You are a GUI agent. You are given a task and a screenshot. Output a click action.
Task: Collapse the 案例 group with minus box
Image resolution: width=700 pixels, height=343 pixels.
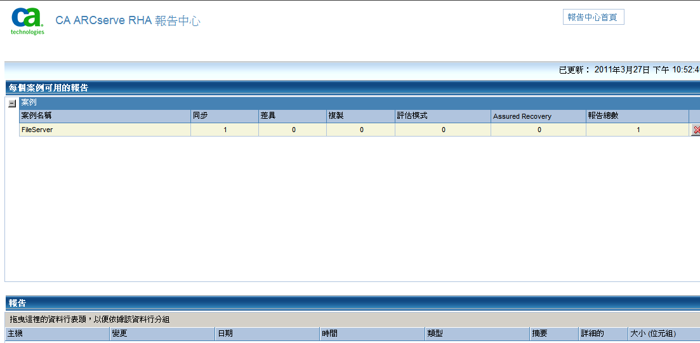tap(12, 104)
